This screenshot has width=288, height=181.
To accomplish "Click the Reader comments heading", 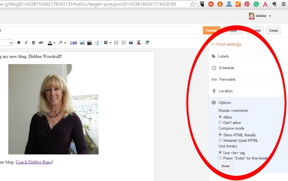I will click(x=233, y=110).
